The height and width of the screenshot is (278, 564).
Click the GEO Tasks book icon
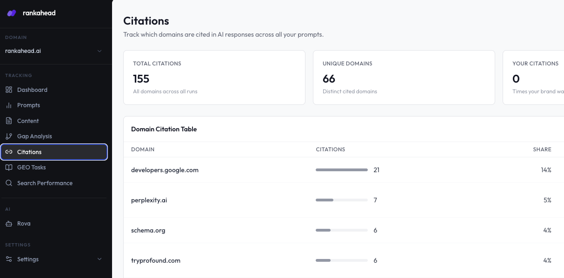tap(8, 168)
